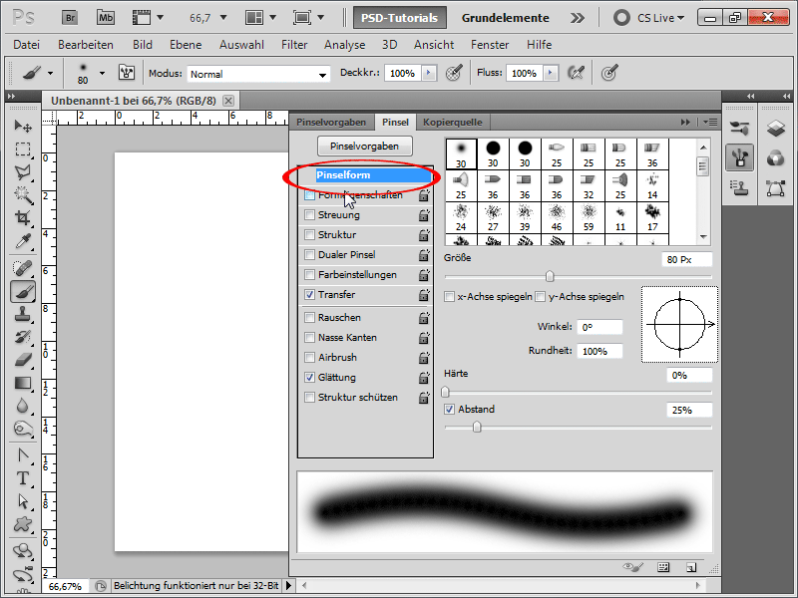Viewport: 798px width, 598px height.
Task: Check x-Achse spiegeln
Action: click(x=449, y=296)
